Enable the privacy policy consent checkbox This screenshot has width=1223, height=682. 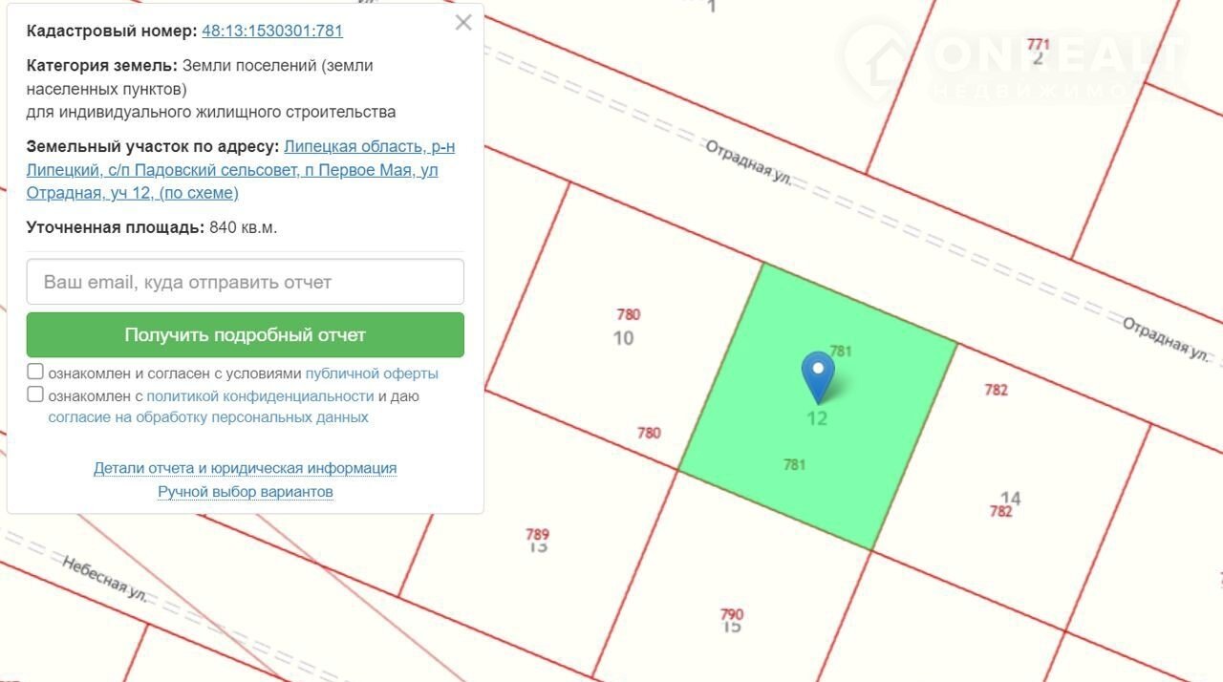tap(35, 395)
